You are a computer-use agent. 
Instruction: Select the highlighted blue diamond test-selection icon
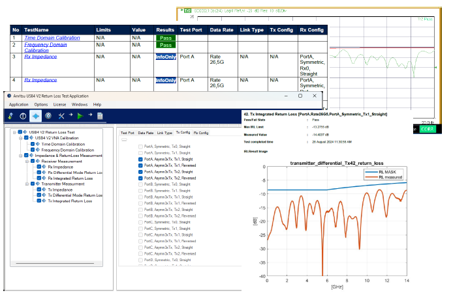click(x=36, y=115)
